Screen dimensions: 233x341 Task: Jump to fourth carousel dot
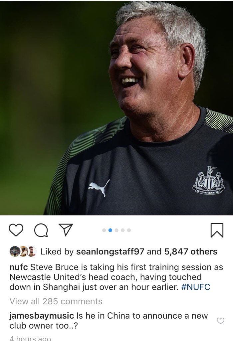point(122,230)
